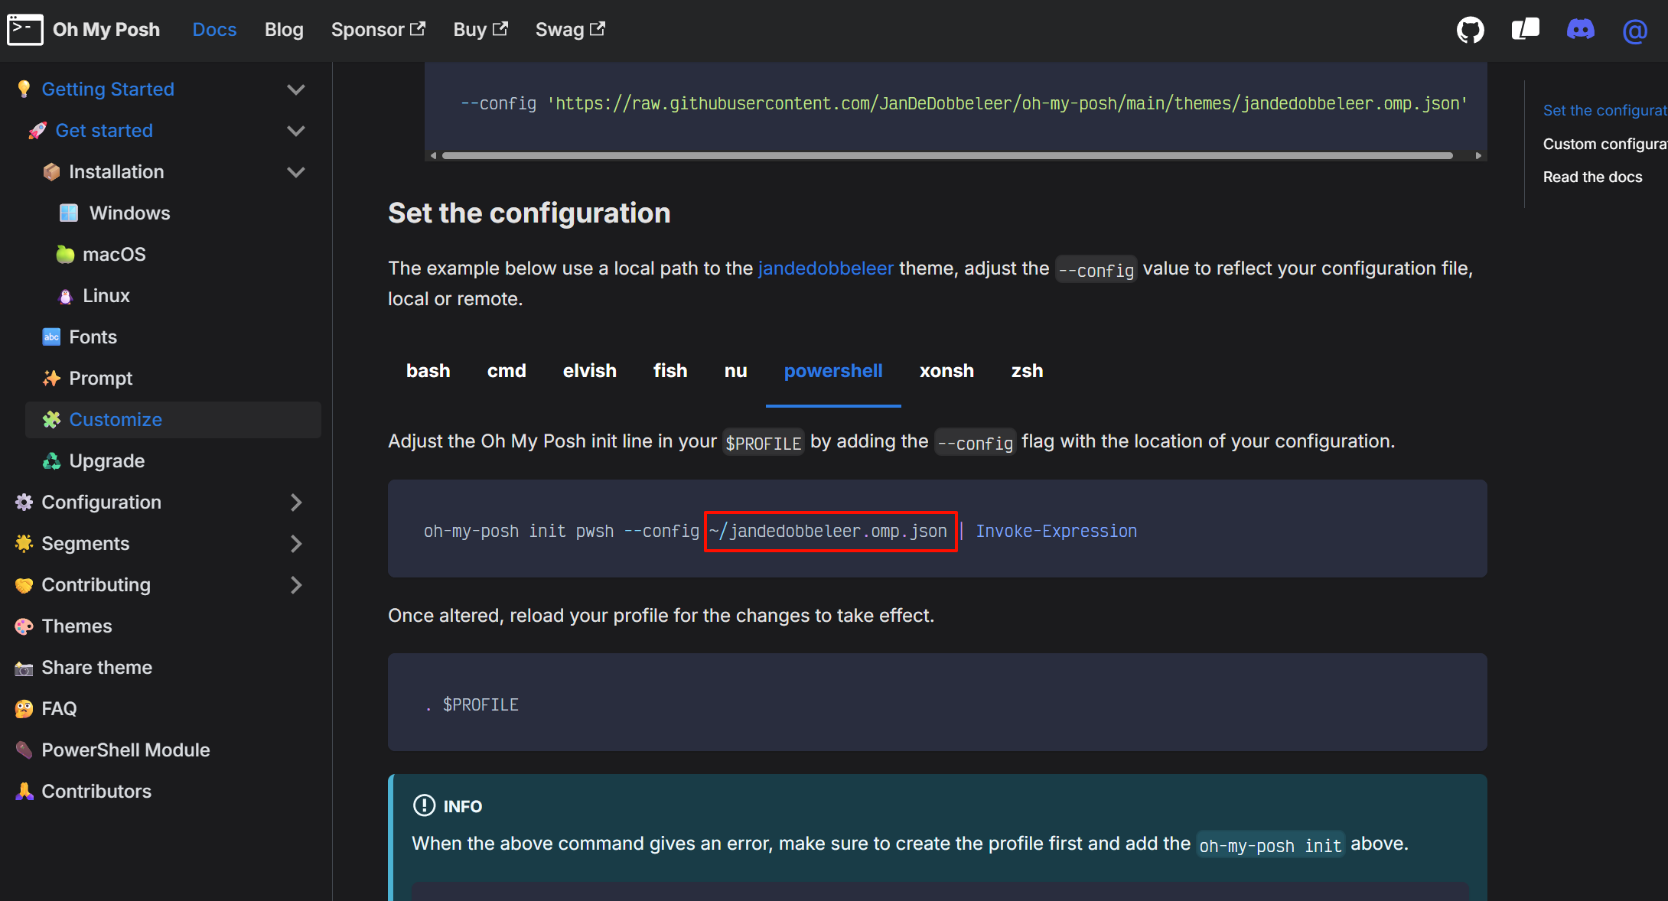This screenshot has width=1668, height=901.
Task: Switch to the cmd tab
Action: (x=507, y=371)
